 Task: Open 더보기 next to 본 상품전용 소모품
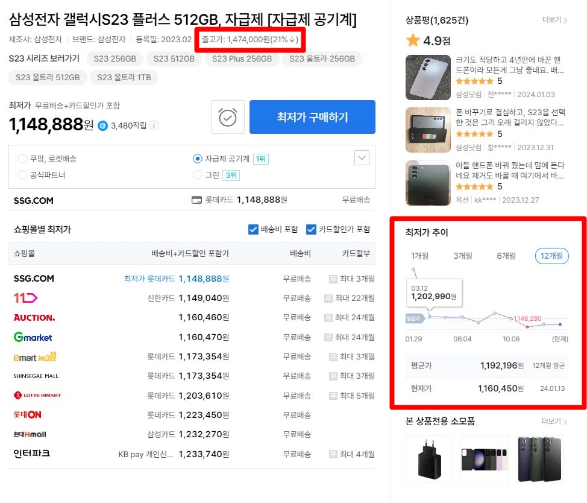pyautogui.click(x=554, y=422)
